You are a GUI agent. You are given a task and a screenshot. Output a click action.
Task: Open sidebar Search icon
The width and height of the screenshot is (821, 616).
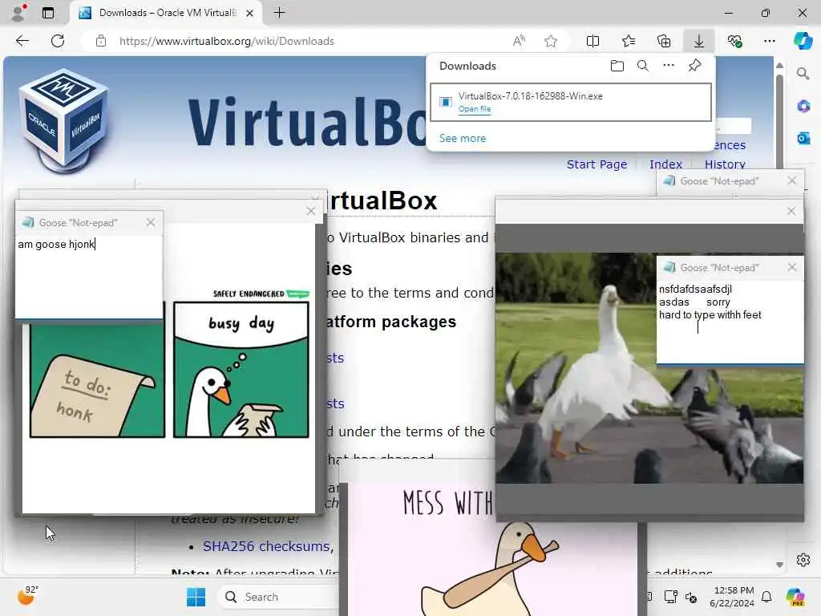(803, 74)
